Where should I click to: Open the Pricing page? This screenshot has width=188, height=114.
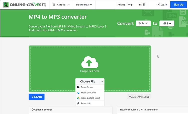[x=121, y=5]
